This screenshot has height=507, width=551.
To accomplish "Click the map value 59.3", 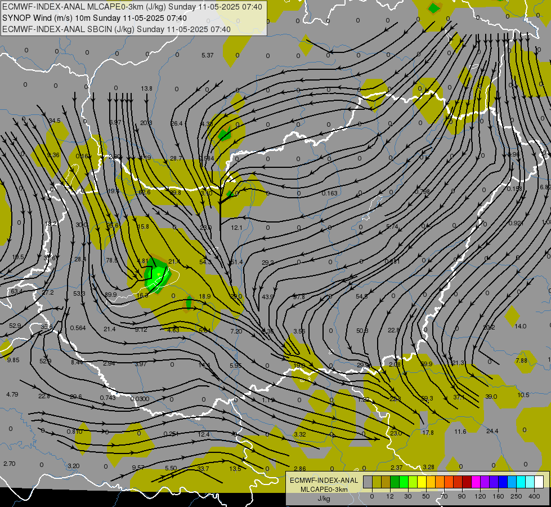I will [427, 398].
